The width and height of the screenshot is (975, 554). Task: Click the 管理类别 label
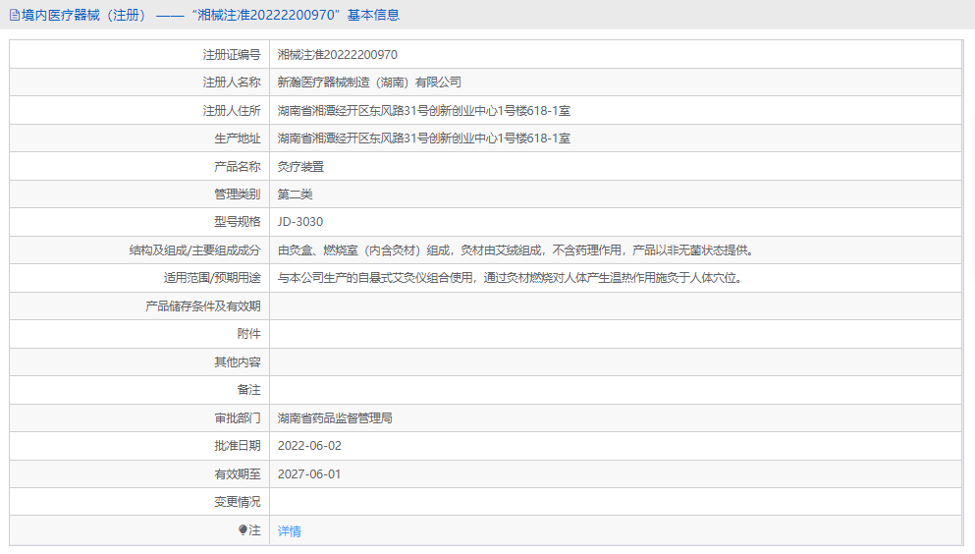click(238, 194)
